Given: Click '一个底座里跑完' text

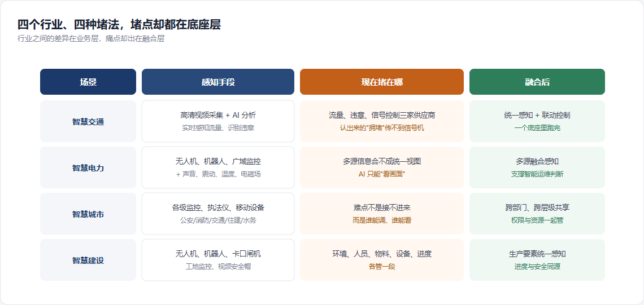Looking at the screenshot, I should (x=537, y=128).
